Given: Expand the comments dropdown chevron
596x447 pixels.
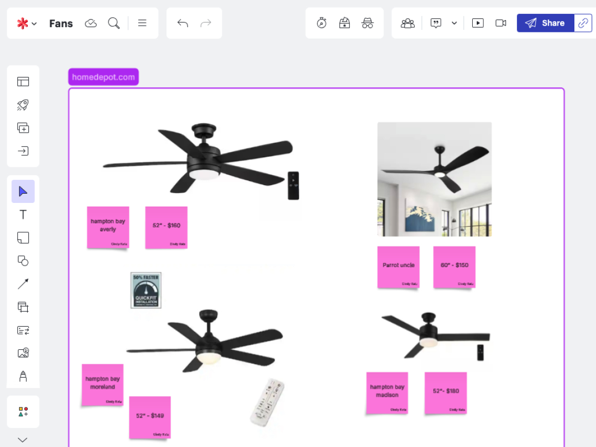Looking at the screenshot, I should (x=454, y=23).
